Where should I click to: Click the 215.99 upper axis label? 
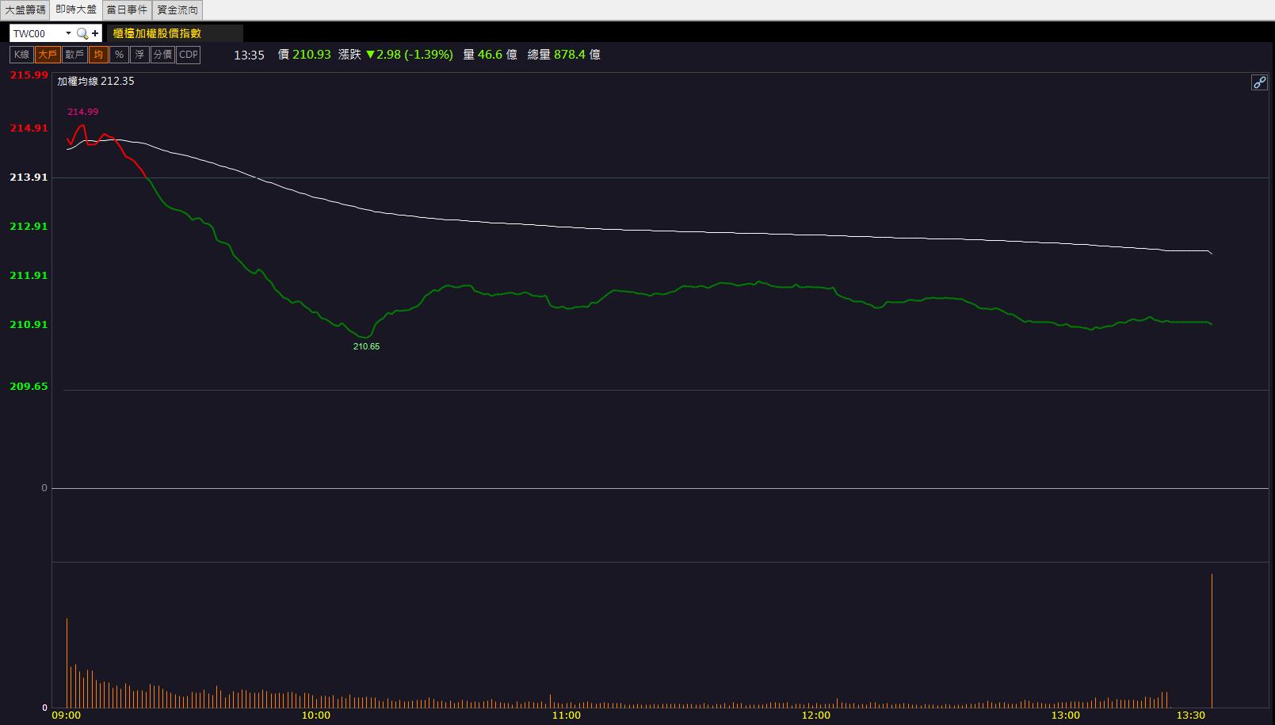(x=29, y=74)
